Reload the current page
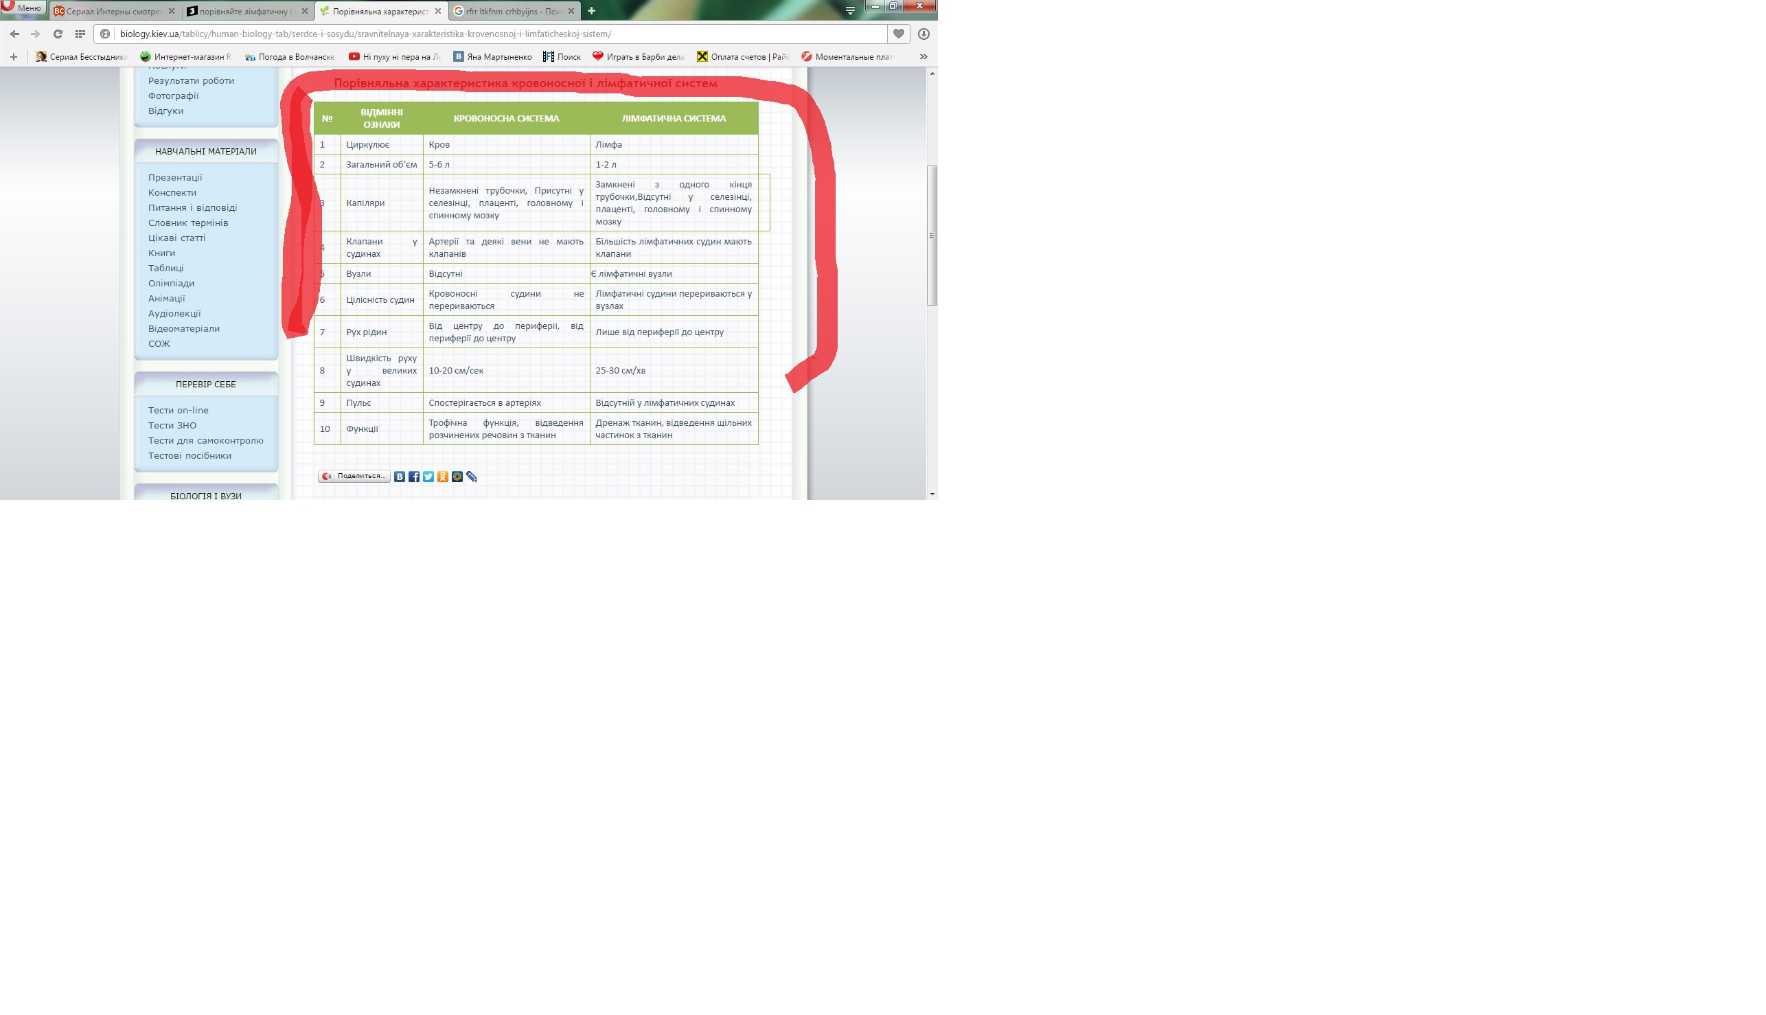The width and height of the screenshot is (1766, 1015). [58, 34]
